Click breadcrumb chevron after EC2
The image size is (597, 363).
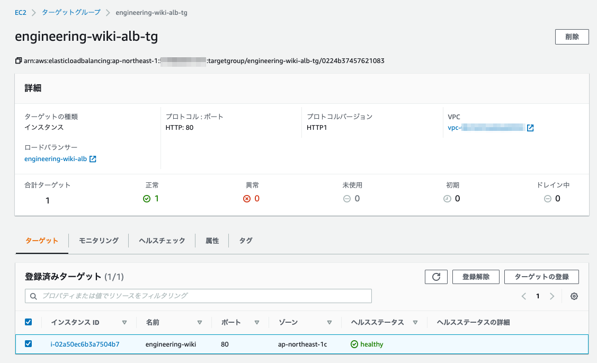tap(34, 13)
